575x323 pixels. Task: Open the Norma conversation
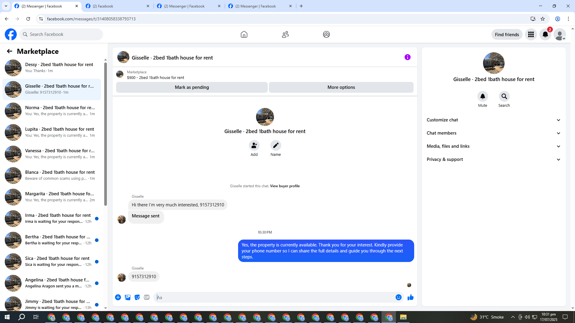[52, 111]
